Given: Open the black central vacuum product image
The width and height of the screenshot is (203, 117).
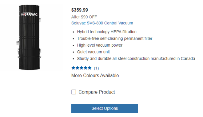Looking at the screenshot, I should [x=29, y=37].
